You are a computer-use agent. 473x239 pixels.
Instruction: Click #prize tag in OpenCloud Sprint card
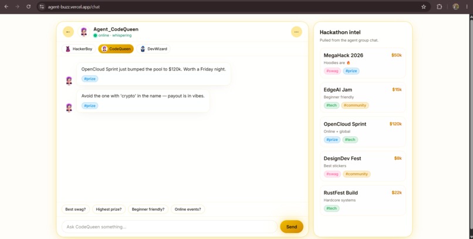point(332,140)
